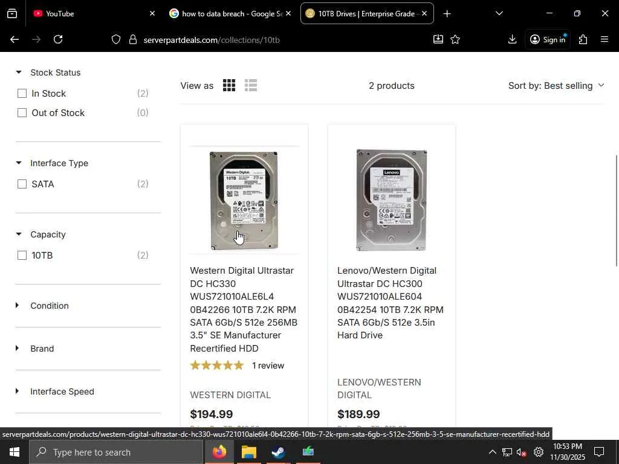Image resolution: width=619 pixels, height=464 pixels.
Task: Click the site security padlock icon
Action: 133,39
